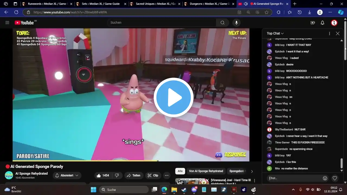Screen dimensions: 347x195
Task: Create a clip with the Clip button
Action: click(153, 175)
